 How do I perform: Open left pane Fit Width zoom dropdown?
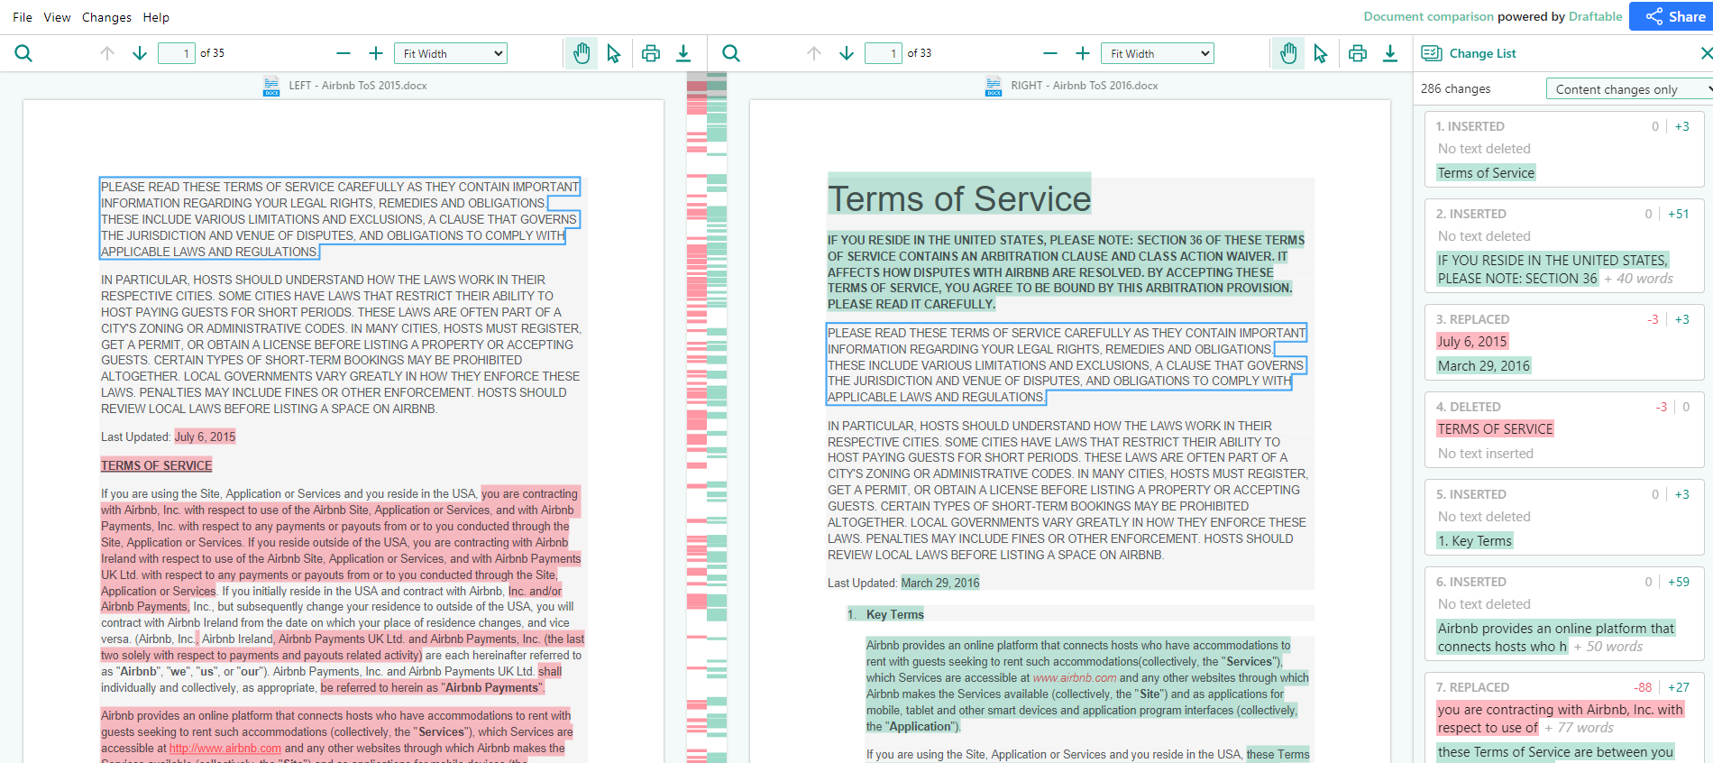[x=451, y=53]
